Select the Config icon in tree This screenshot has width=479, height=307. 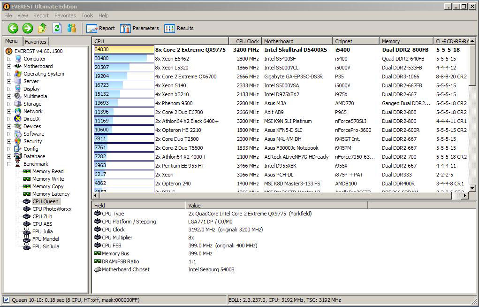point(18,149)
